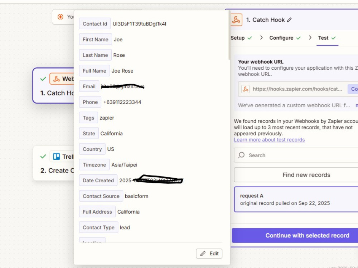Click the orange target icon at top left

coord(60,17)
